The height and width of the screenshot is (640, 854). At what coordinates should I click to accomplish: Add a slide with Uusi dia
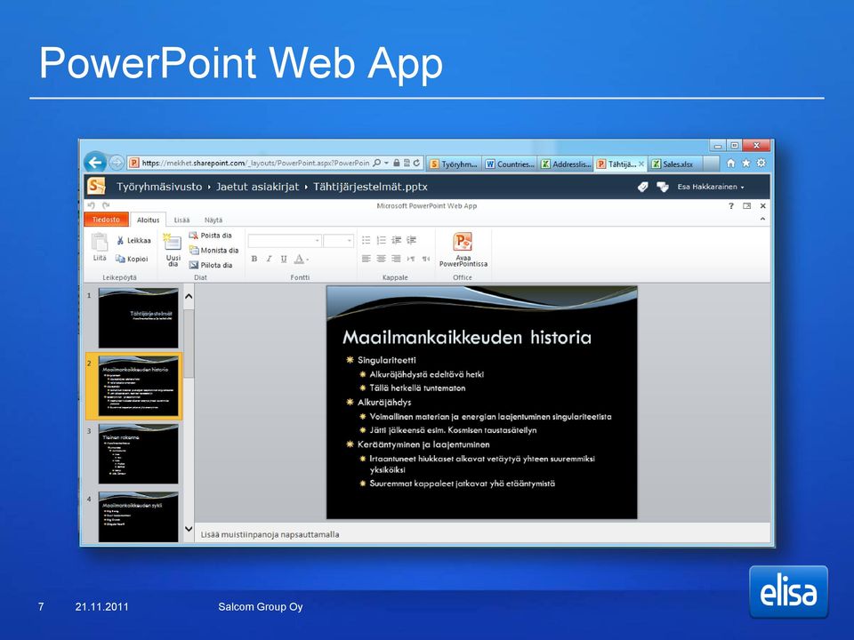coord(173,251)
